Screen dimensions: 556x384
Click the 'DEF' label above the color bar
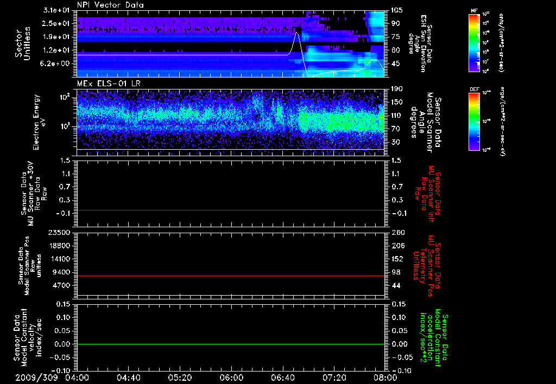[x=475, y=89]
